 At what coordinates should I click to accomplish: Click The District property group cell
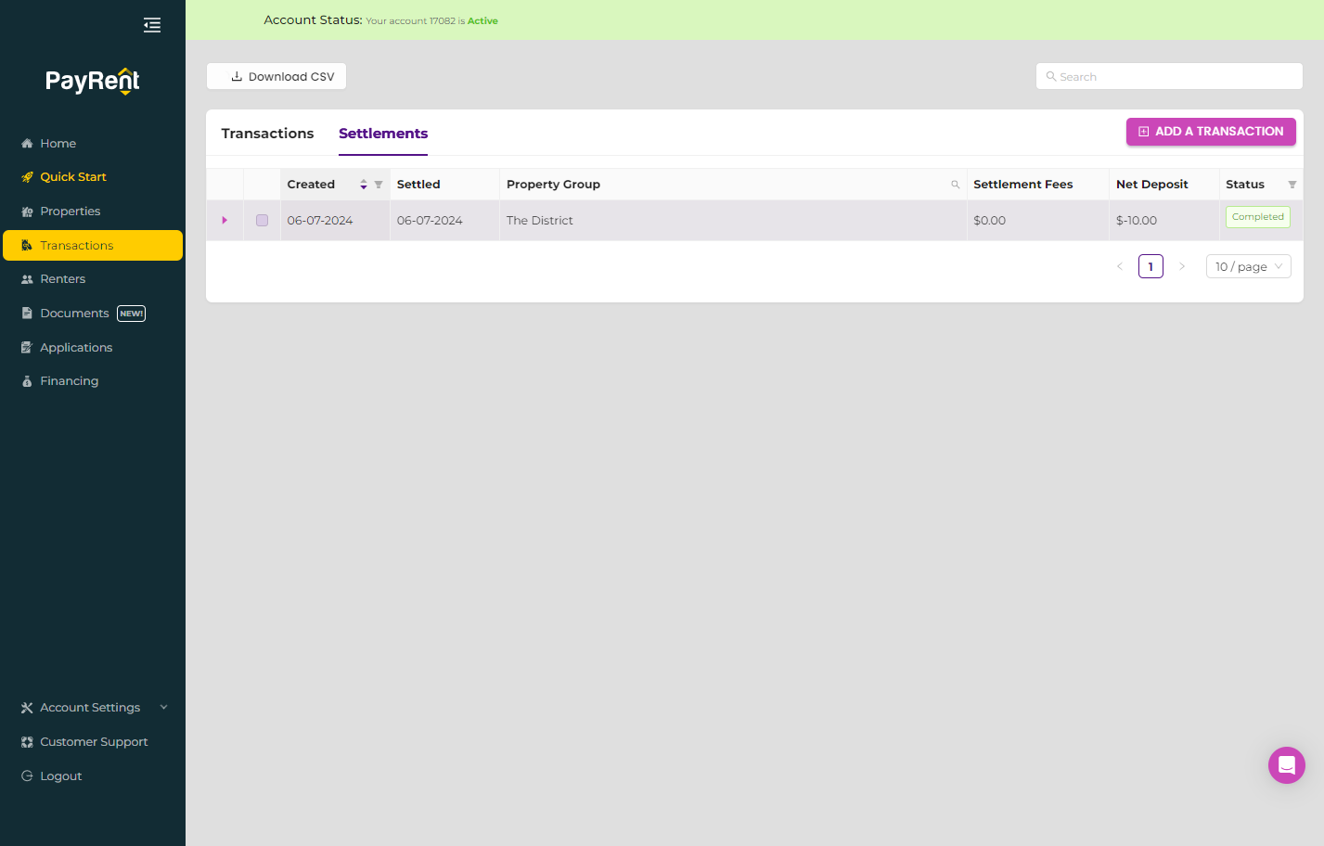click(x=733, y=221)
